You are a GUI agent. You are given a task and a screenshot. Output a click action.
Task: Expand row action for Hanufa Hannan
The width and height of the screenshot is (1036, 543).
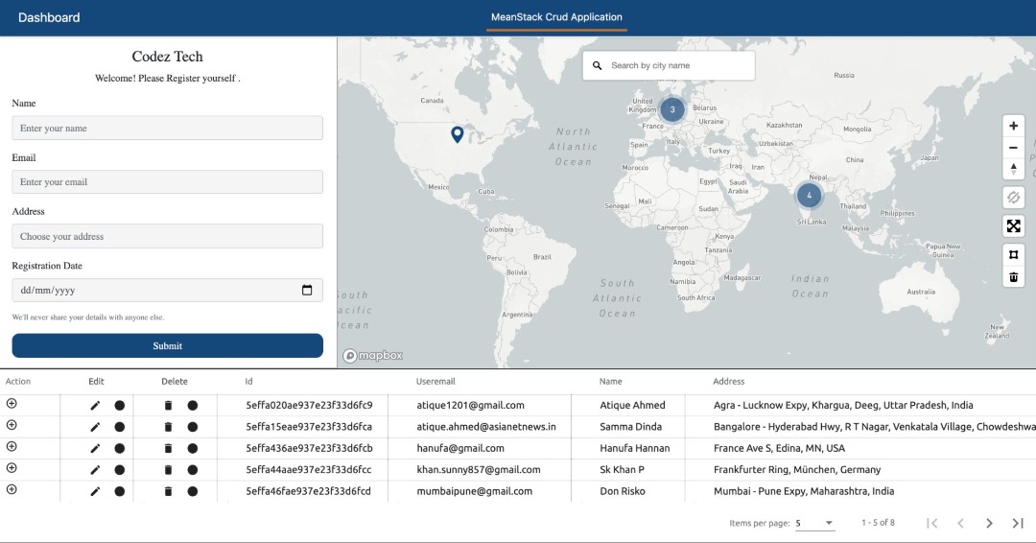coord(12,446)
